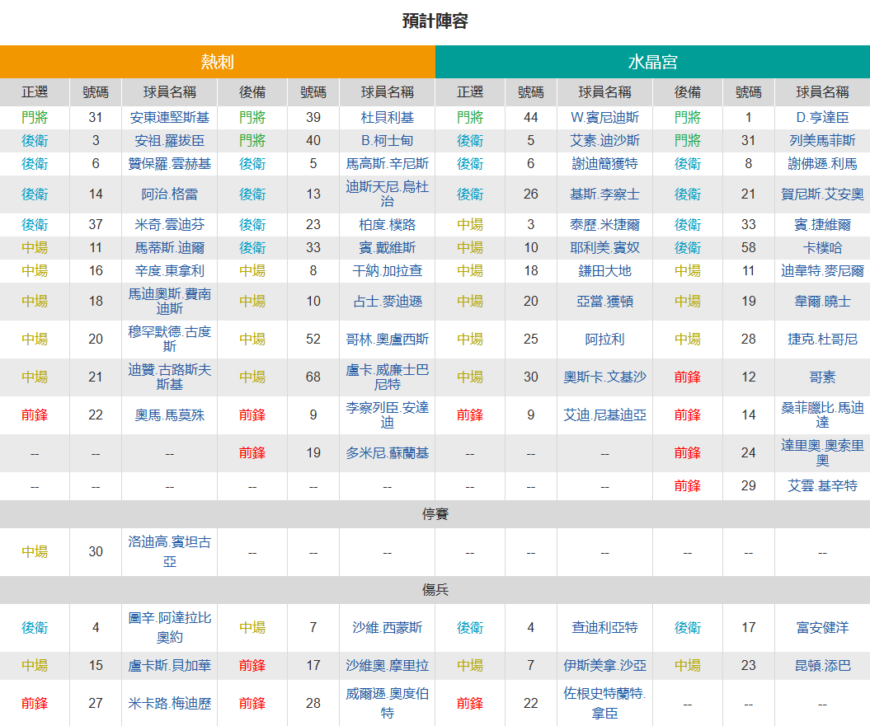Click the 安祖.羅拔臣 player name
870x726 pixels.
(x=169, y=141)
